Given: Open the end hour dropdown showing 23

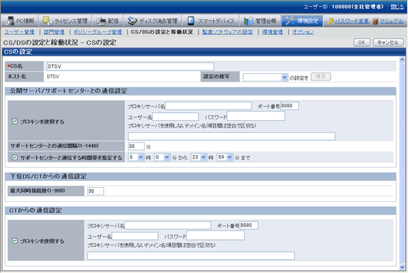Looking at the screenshot, I should 199,157.
